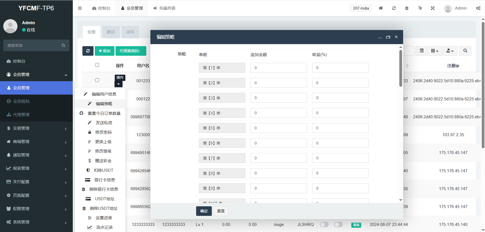
Task: Click the dark refresh button beside Add
Action: (88, 51)
